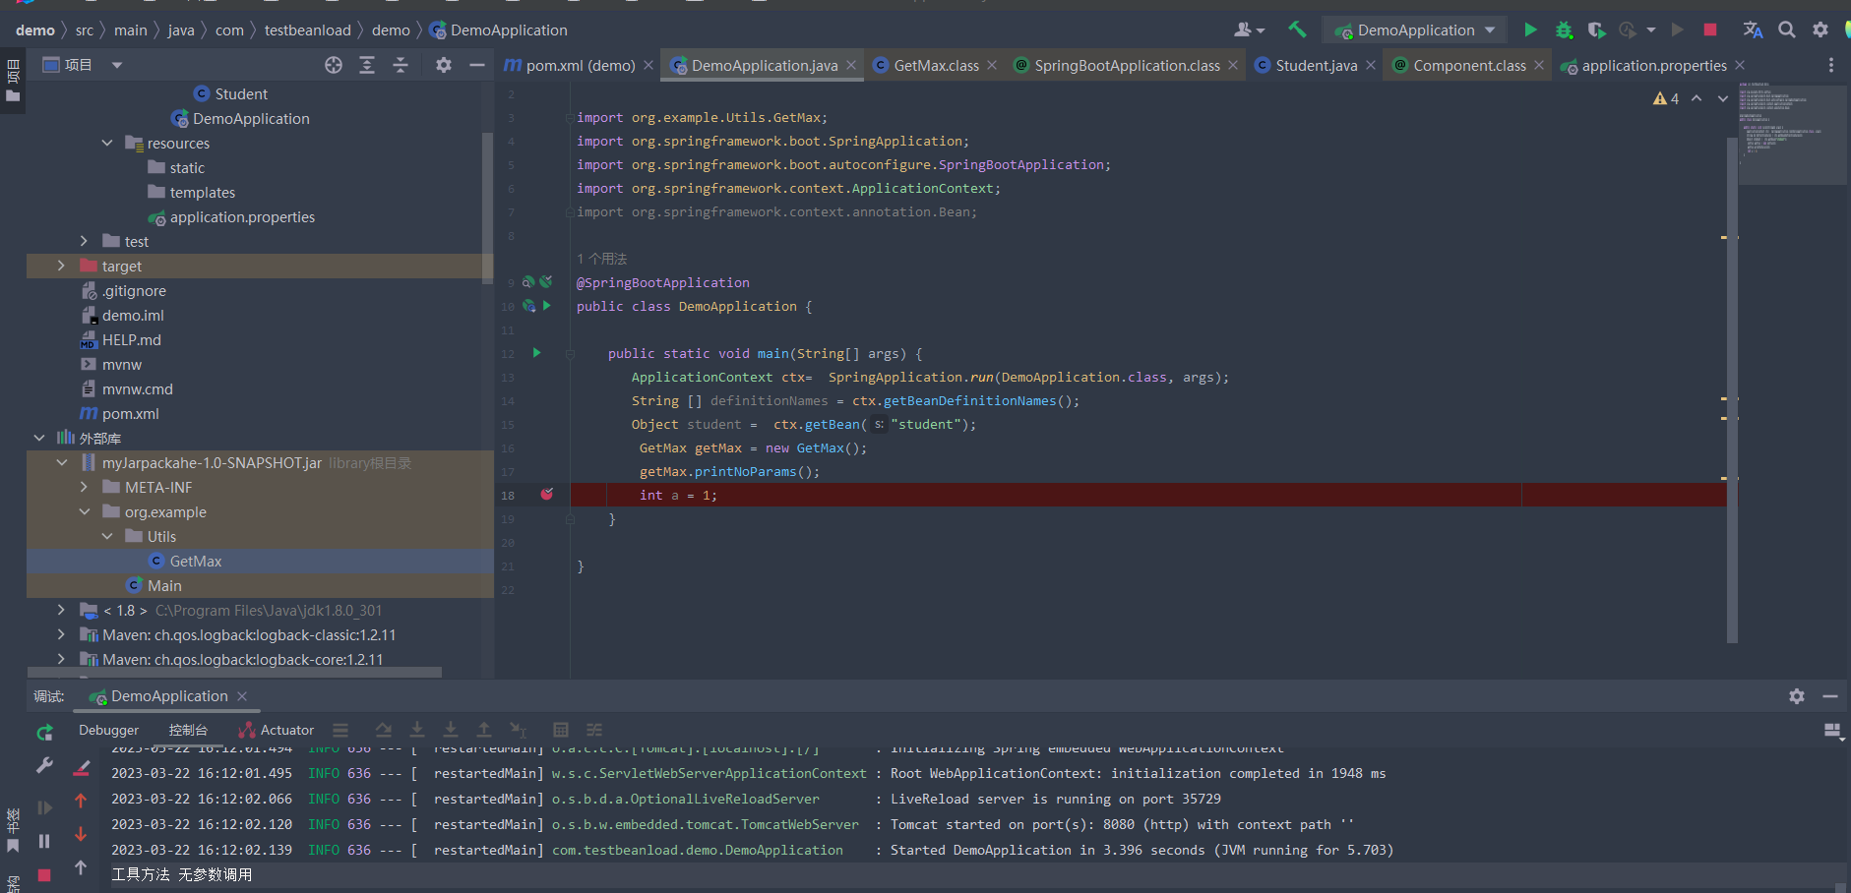Switch to the GetMax.class editor tab
This screenshot has width=1851, height=893.
(935, 66)
